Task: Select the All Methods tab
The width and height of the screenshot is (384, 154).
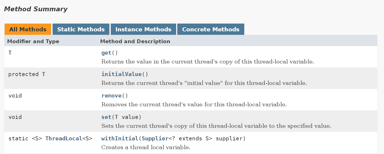Action: [x=28, y=29]
